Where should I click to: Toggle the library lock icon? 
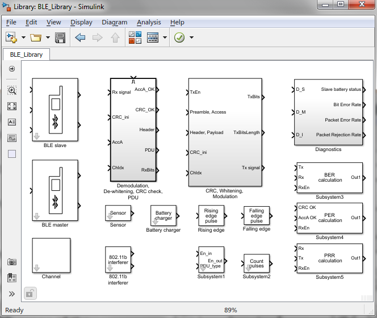pyautogui.click(x=30, y=294)
